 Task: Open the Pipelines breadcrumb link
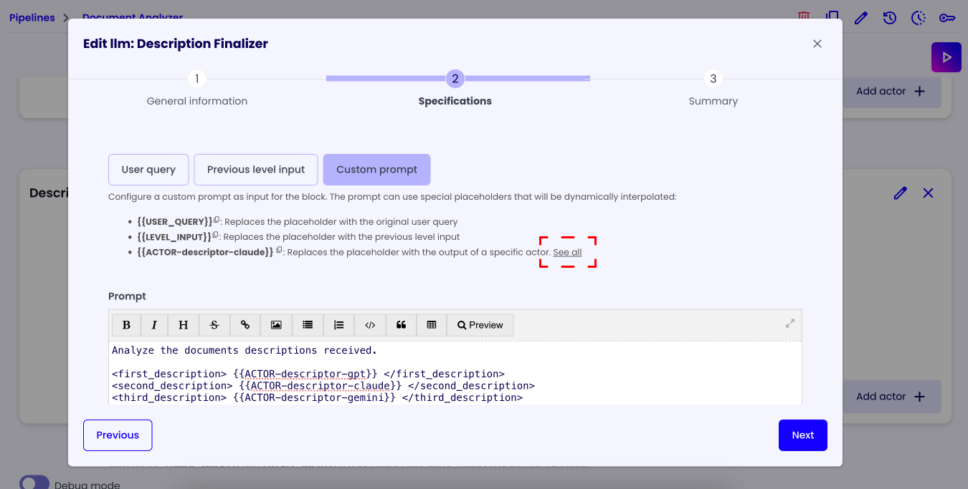pyautogui.click(x=32, y=18)
